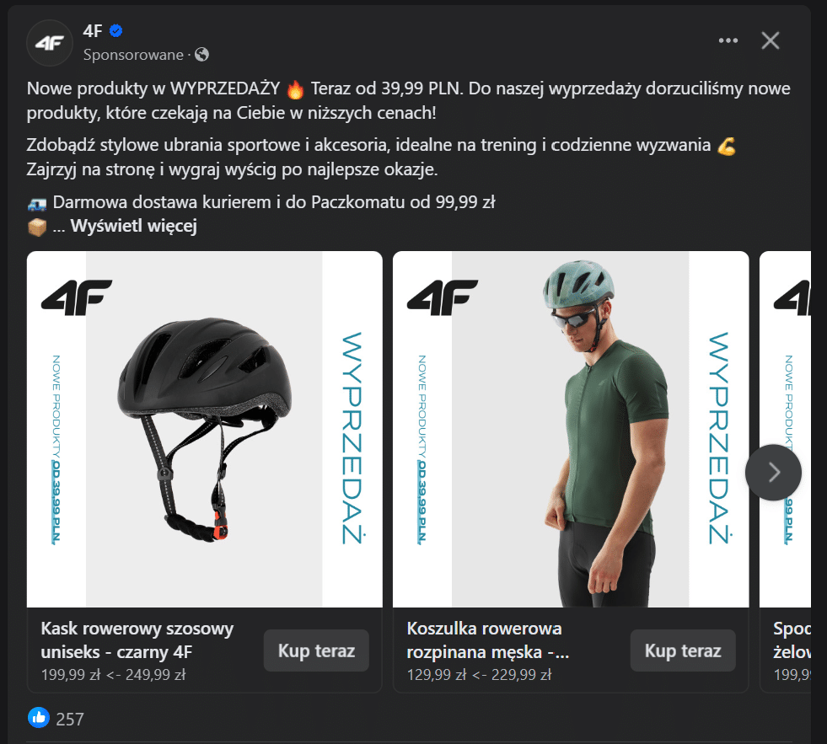
Task: Click the thumbs-up reactions icon
Action: pyautogui.click(x=37, y=718)
